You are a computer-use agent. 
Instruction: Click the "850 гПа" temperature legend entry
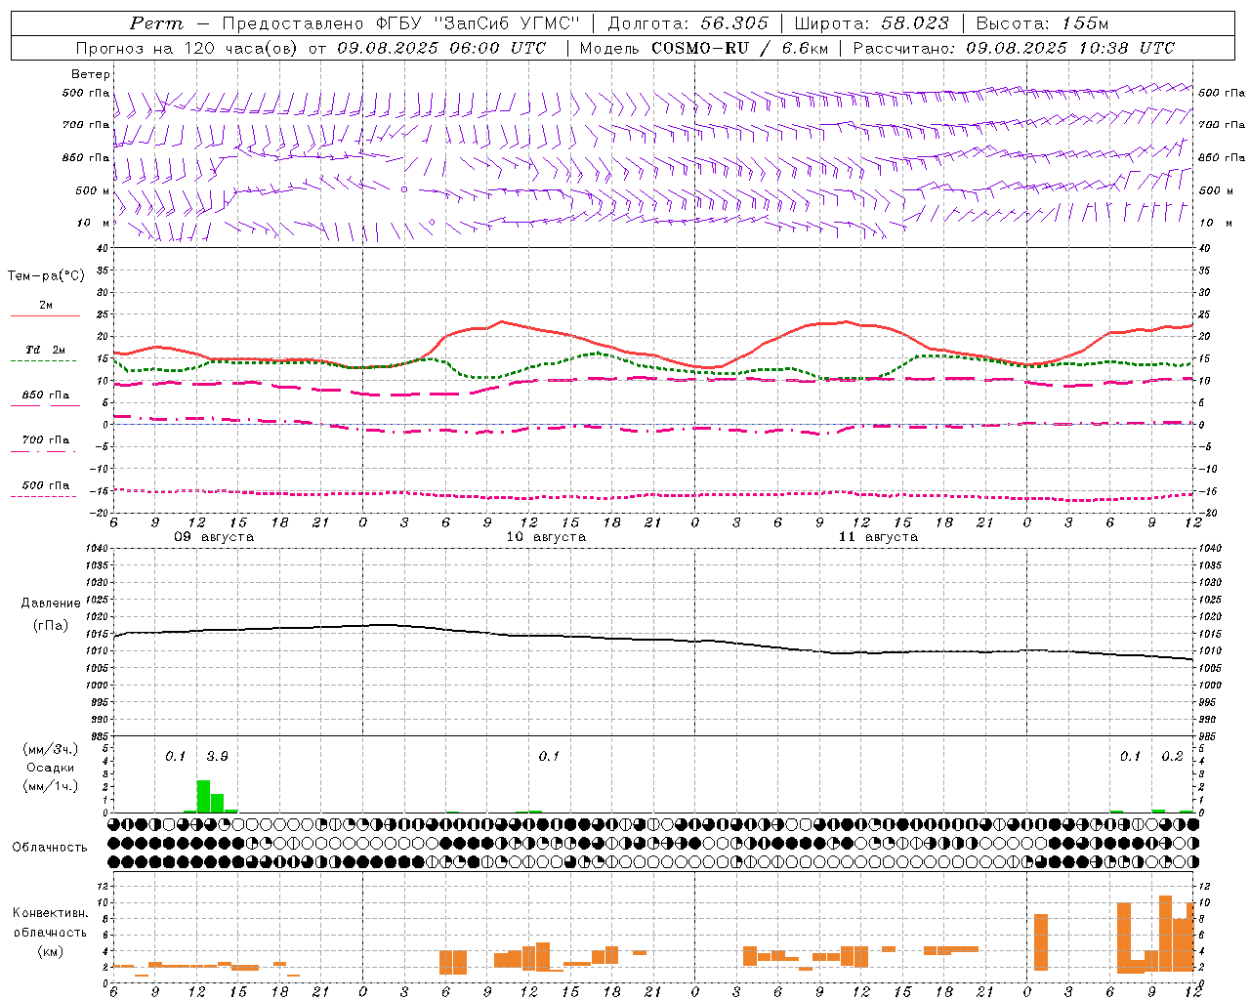click(45, 396)
